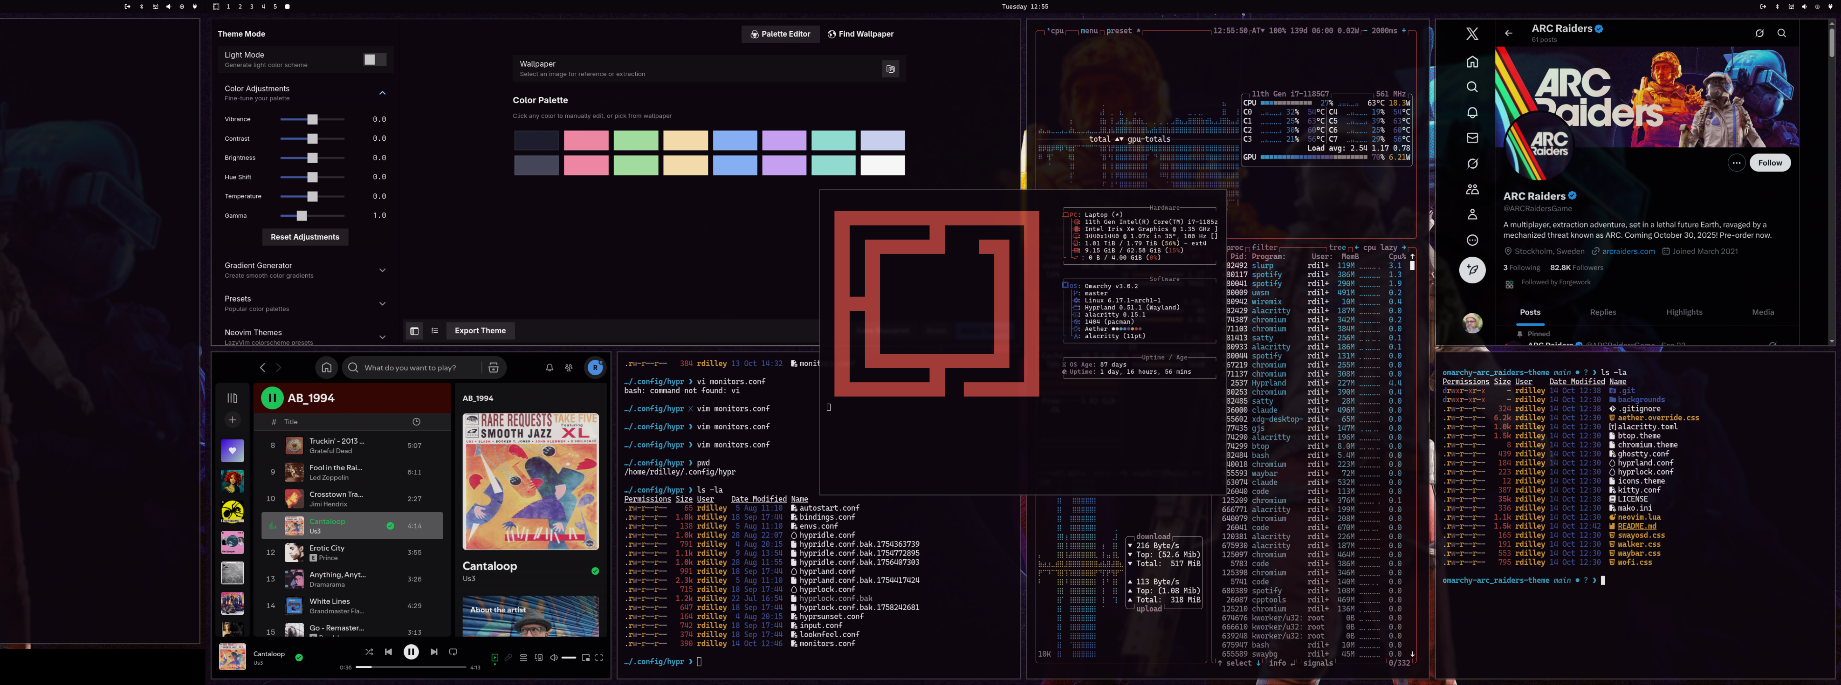The height and width of the screenshot is (685, 1841).
Task: Open X notifications in the sidebar
Action: (x=1471, y=112)
